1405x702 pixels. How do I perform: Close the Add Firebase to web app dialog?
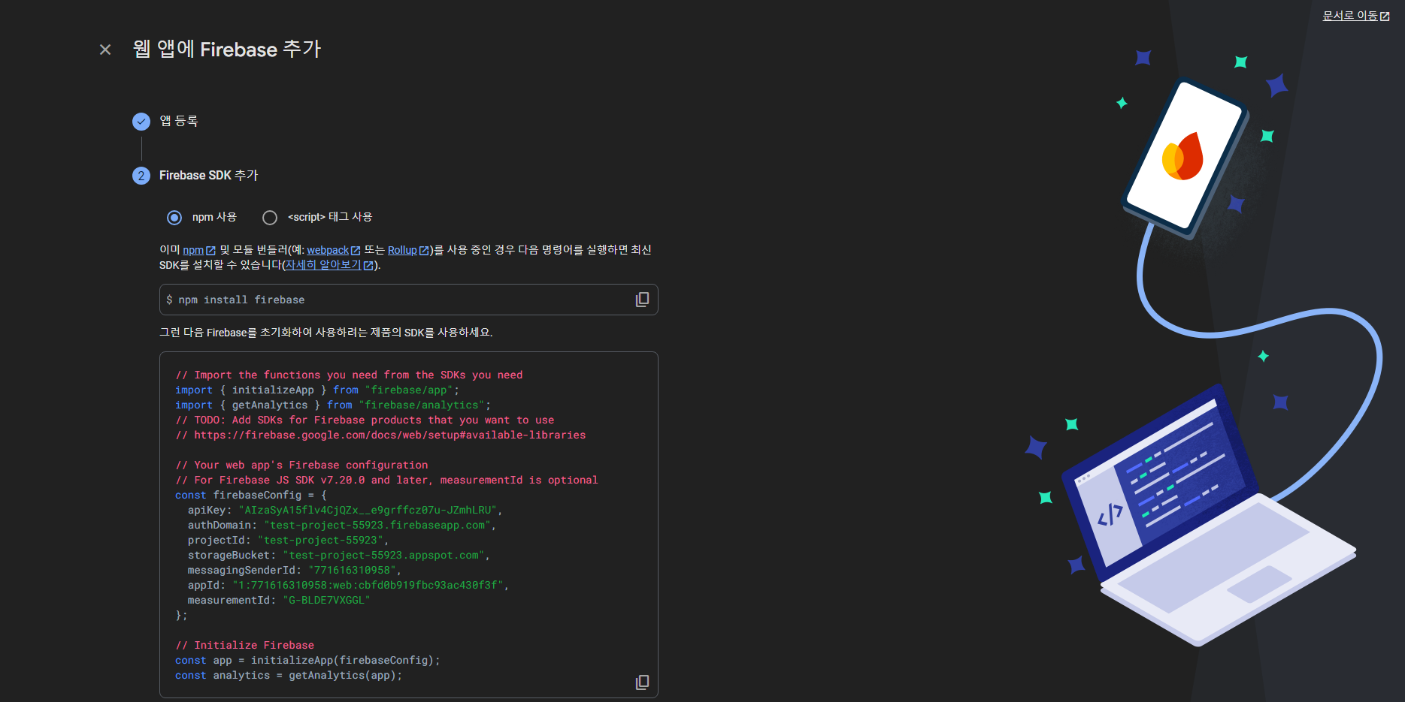pos(105,50)
